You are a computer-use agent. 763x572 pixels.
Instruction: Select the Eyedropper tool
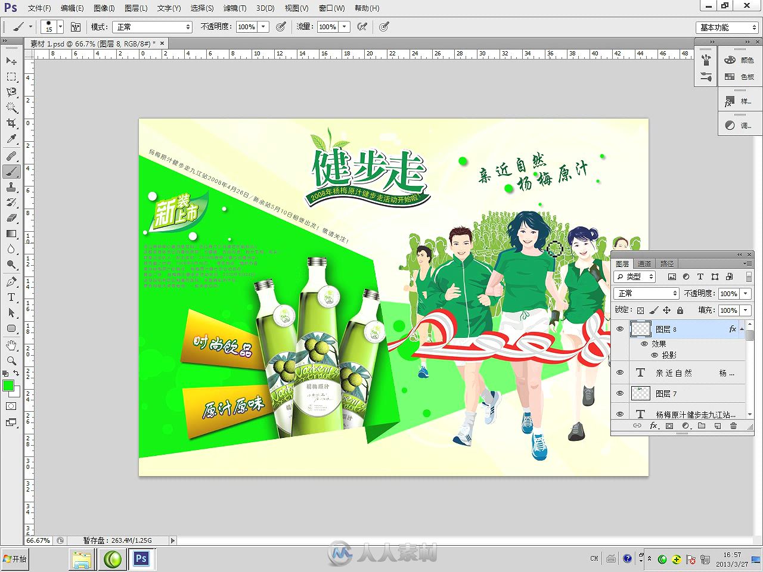tap(11, 139)
